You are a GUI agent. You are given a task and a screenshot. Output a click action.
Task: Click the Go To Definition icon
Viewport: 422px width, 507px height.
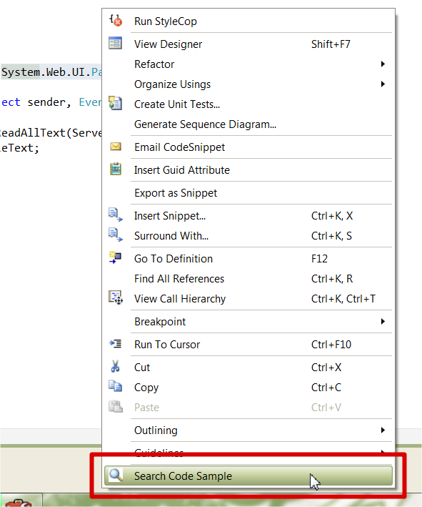tap(115, 257)
